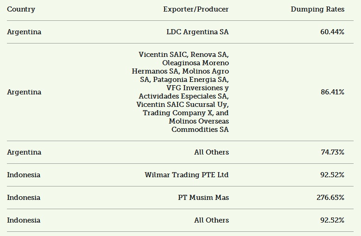
Task: Click the 74.73% dumping rate
Action: (x=332, y=152)
